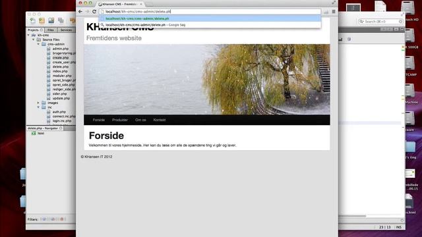422x237 pixels.
Task: Click the INS indicator in NetBeans status bar
Action: [398, 227]
